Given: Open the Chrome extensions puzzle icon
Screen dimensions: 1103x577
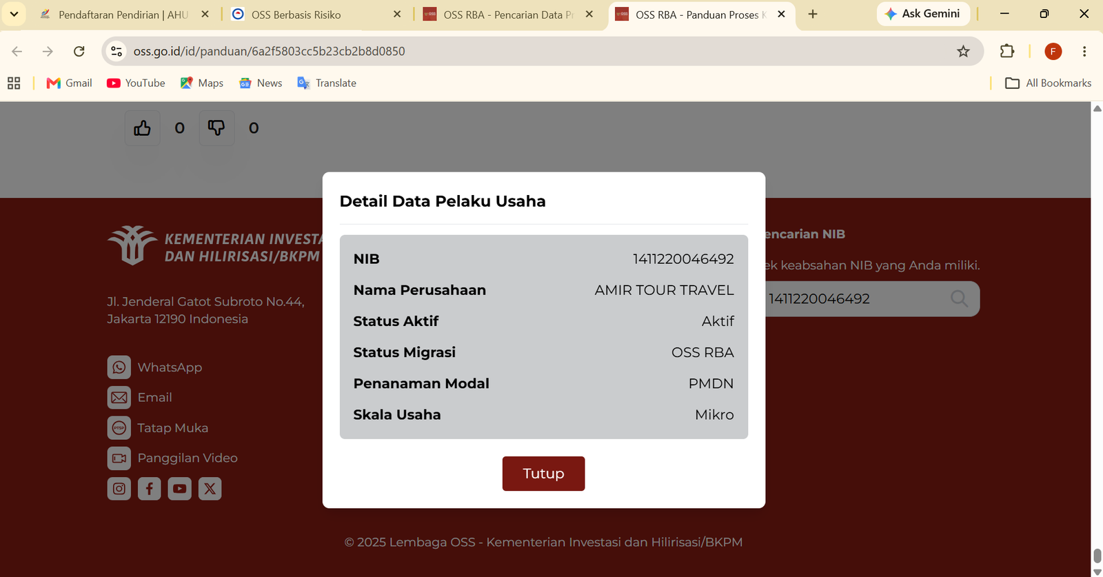Looking at the screenshot, I should pos(1007,51).
